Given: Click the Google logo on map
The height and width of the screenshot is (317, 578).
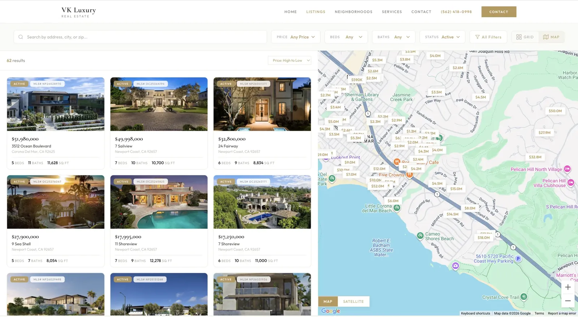Looking at the screenshot, I should [x=331, y=311].
